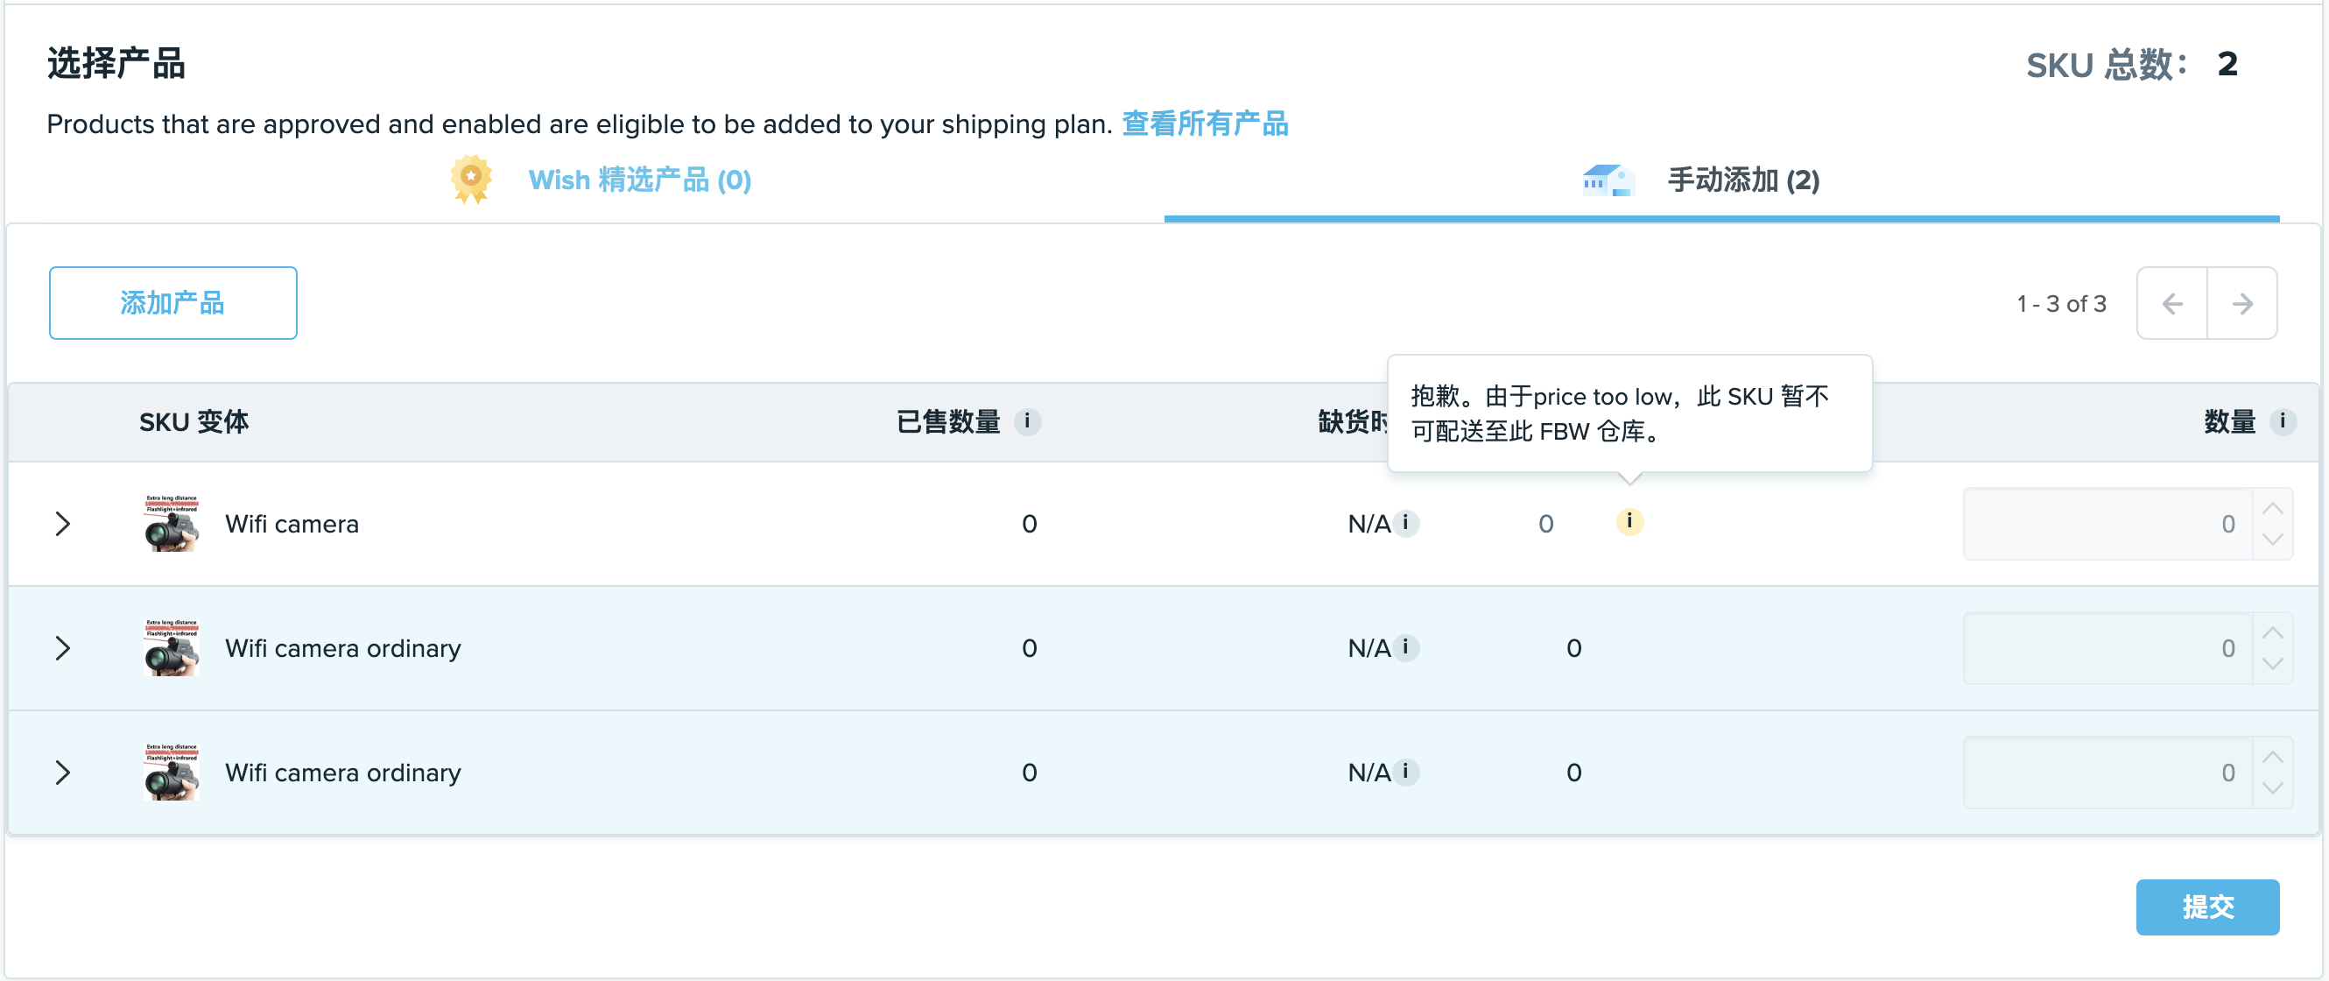Click the info icon beside 数量 column header
Screen dimensions: 2329x981
tap(2282, 421)
